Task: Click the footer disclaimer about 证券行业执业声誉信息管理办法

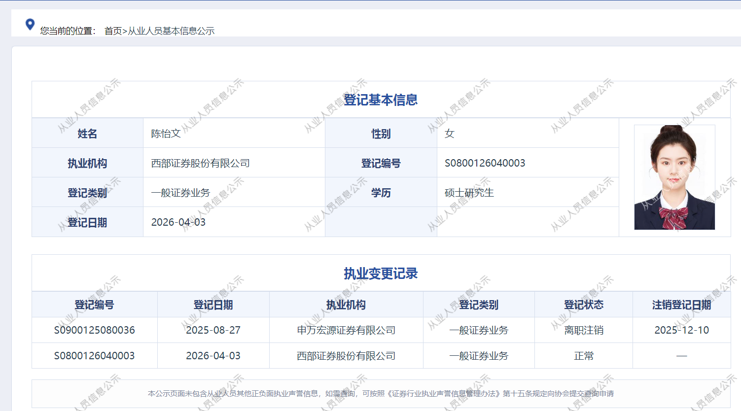Action: point(381,394)
